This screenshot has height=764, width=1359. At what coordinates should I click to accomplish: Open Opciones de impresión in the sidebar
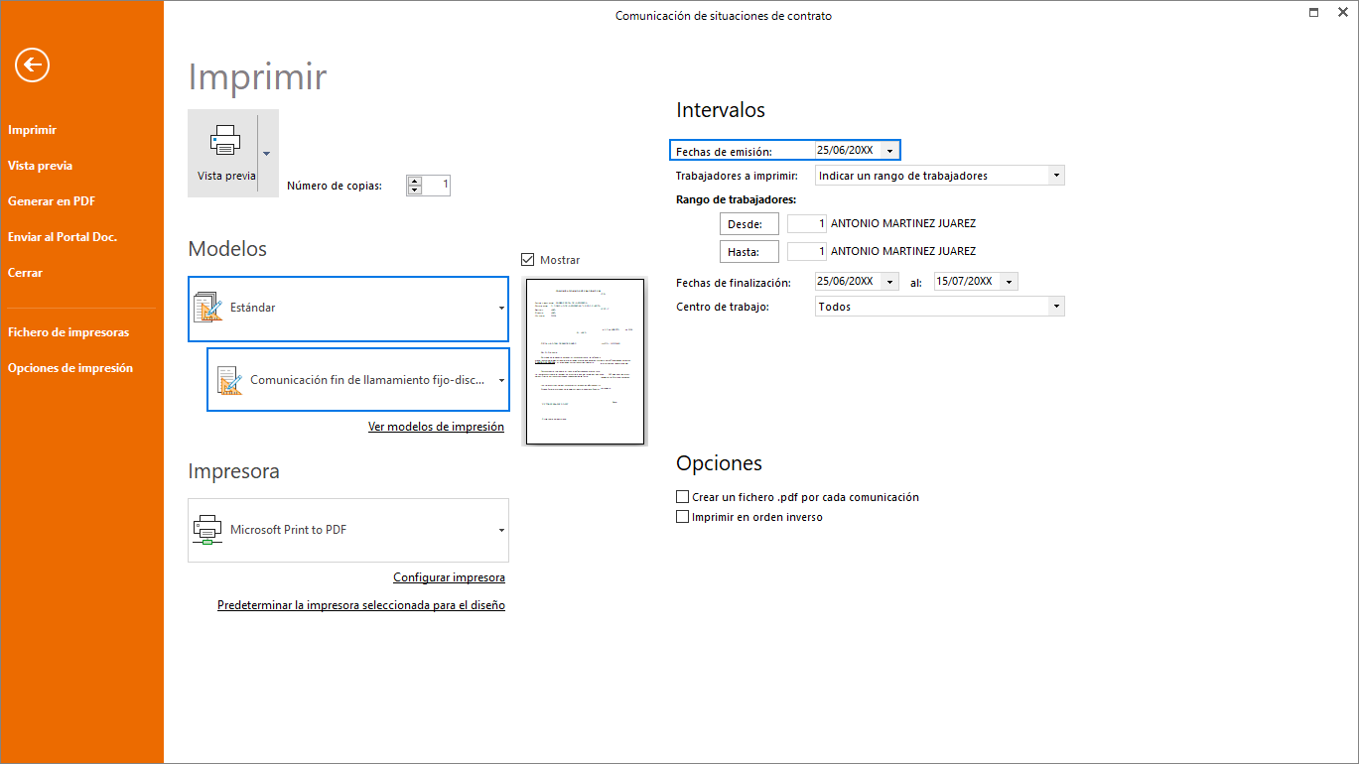pyautogui.click(x=70, y=368)
